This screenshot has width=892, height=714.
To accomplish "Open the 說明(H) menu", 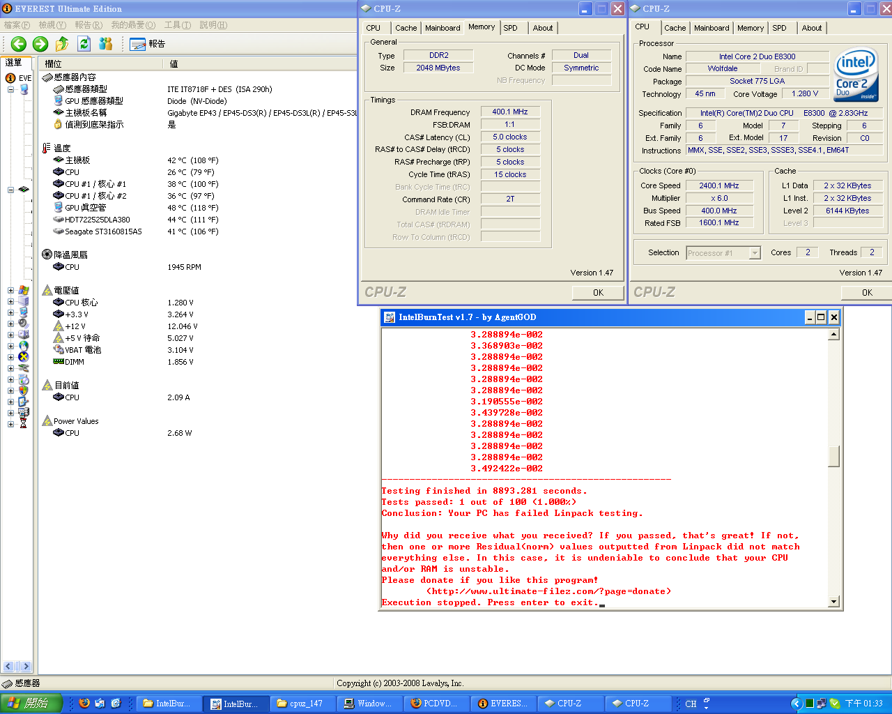I will (x=213, y=24).
